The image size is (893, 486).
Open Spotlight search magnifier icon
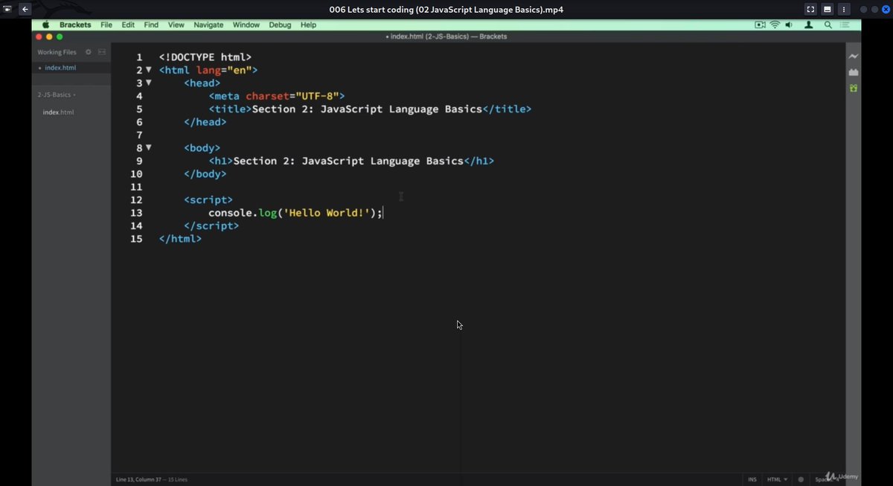pos(828,25)
